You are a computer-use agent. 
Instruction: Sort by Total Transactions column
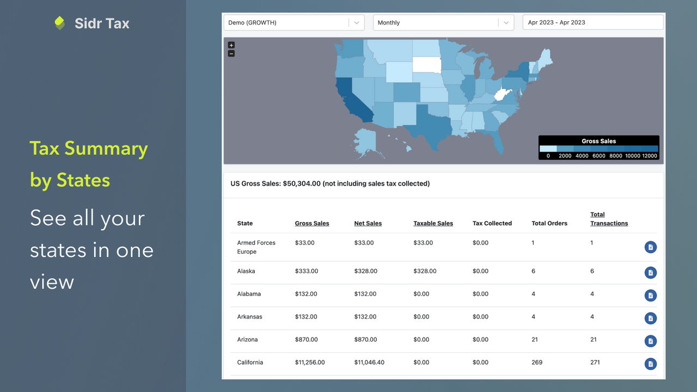click(609, 219)
